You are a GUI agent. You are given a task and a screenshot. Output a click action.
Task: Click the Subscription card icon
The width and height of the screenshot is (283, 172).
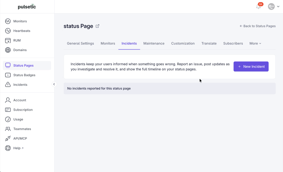click(x=8, y=110)
